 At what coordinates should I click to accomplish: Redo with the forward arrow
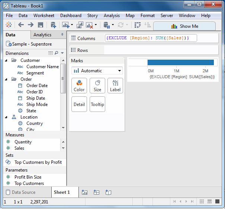[x=30, y=25]
